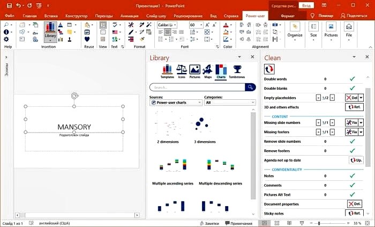375x227 pixels.
Task: Click the Organize button in ribbon
Action: [295, 31]
